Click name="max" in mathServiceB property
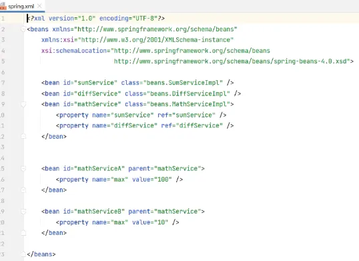Screen dimensions: 359x261 click(110, 222)
